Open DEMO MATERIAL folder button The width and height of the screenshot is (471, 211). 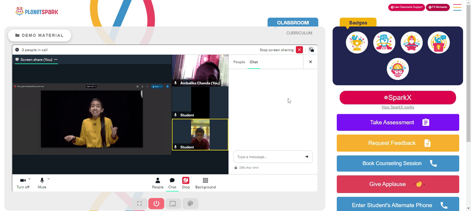coord(40,35)
